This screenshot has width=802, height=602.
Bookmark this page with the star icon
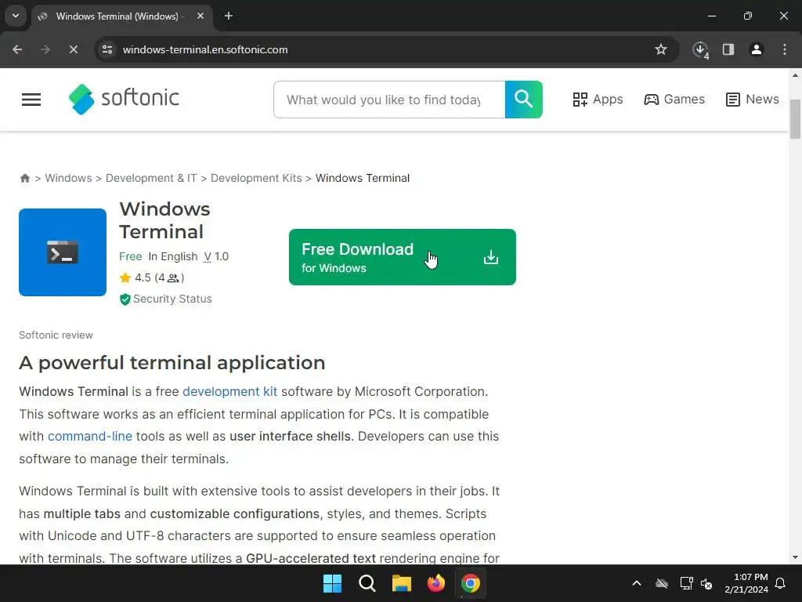click(661, 49)
